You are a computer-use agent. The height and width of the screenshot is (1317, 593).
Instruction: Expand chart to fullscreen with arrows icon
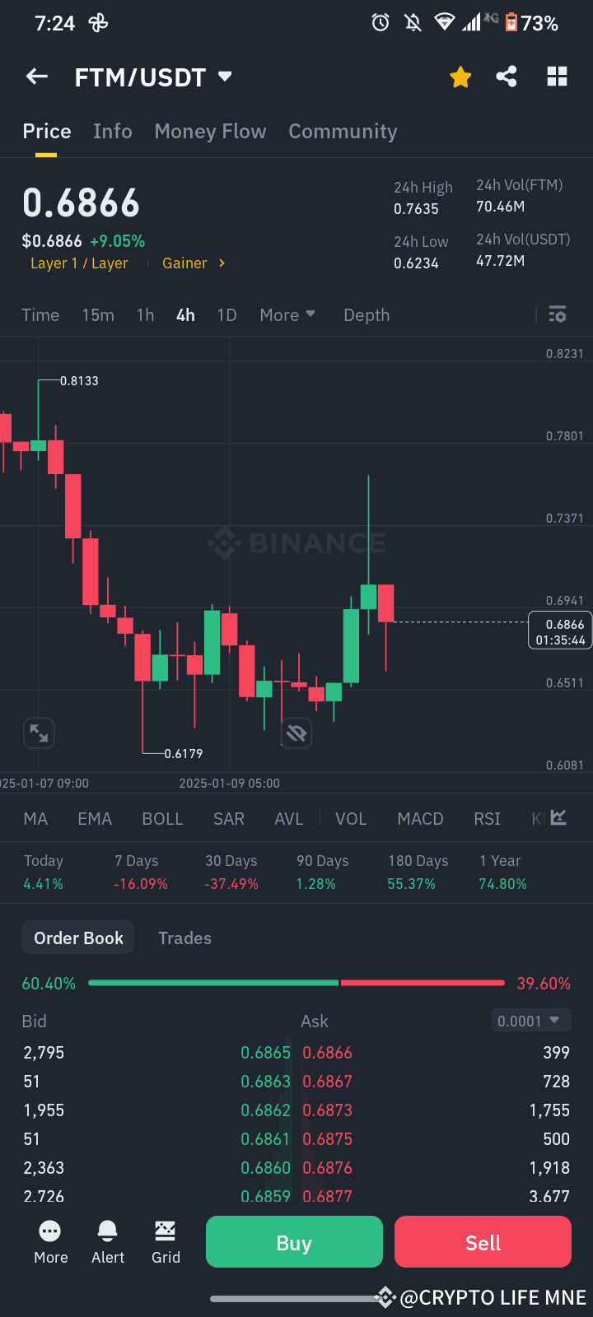39,733
